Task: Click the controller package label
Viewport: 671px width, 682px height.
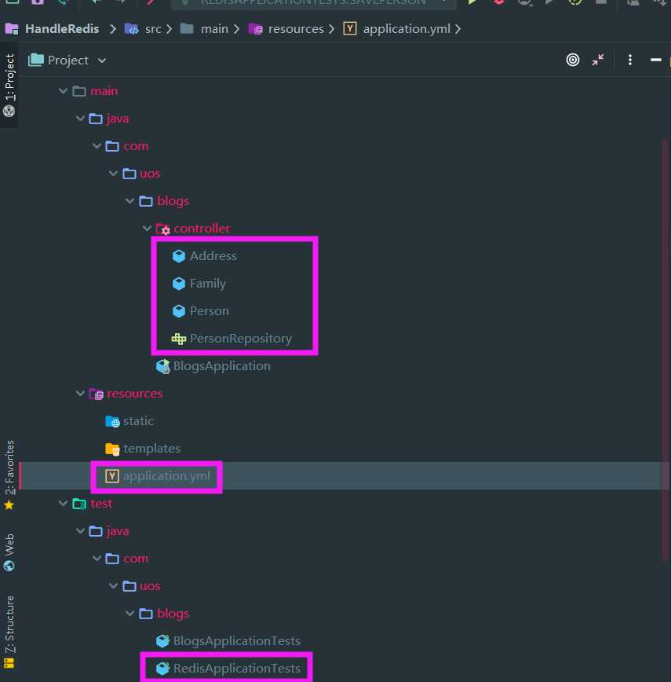Action: click(x=202, y=228)
